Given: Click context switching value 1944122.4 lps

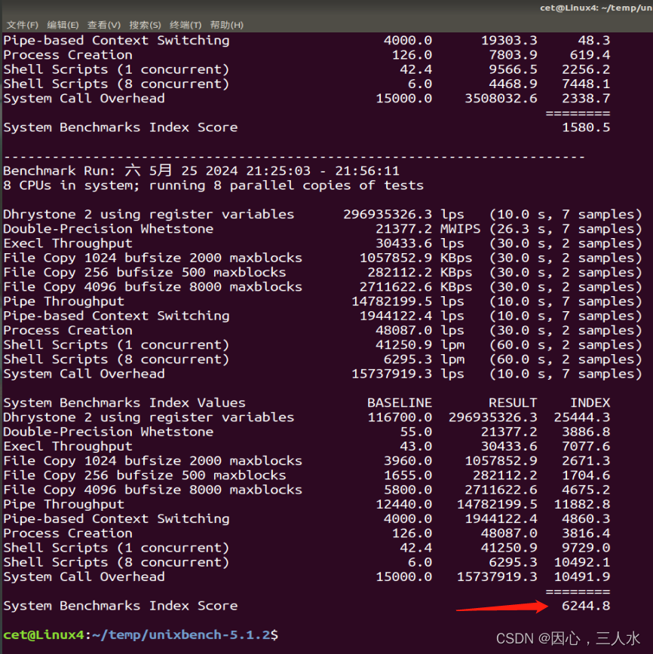Looking at the screenshot, I should pos(412,316).
